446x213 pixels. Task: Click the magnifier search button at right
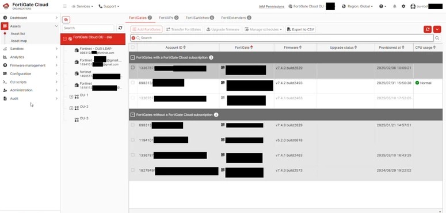point(437,38)
